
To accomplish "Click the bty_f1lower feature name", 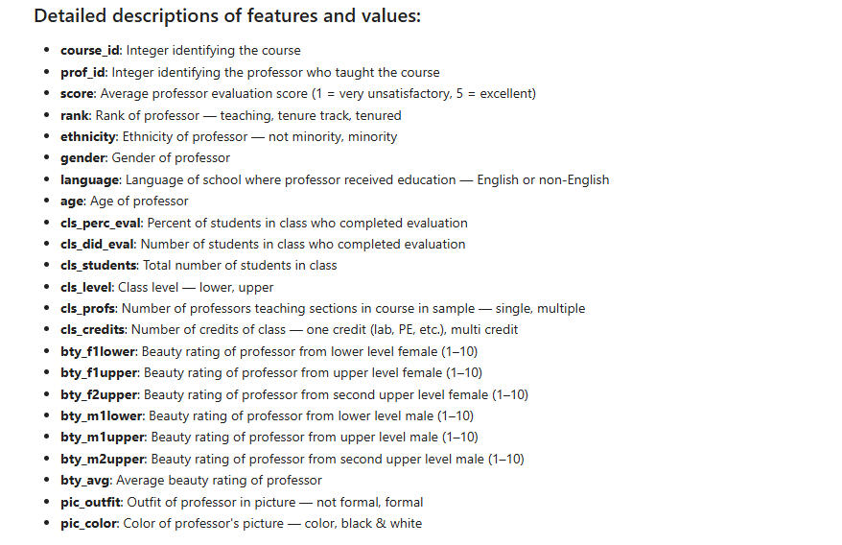I will (x=99, y=351).
